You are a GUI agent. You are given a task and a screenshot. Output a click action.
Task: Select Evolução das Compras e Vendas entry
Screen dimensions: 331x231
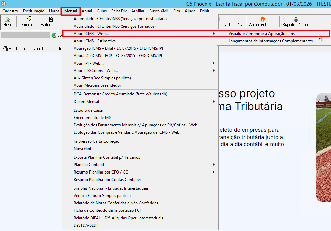(140, 132)
